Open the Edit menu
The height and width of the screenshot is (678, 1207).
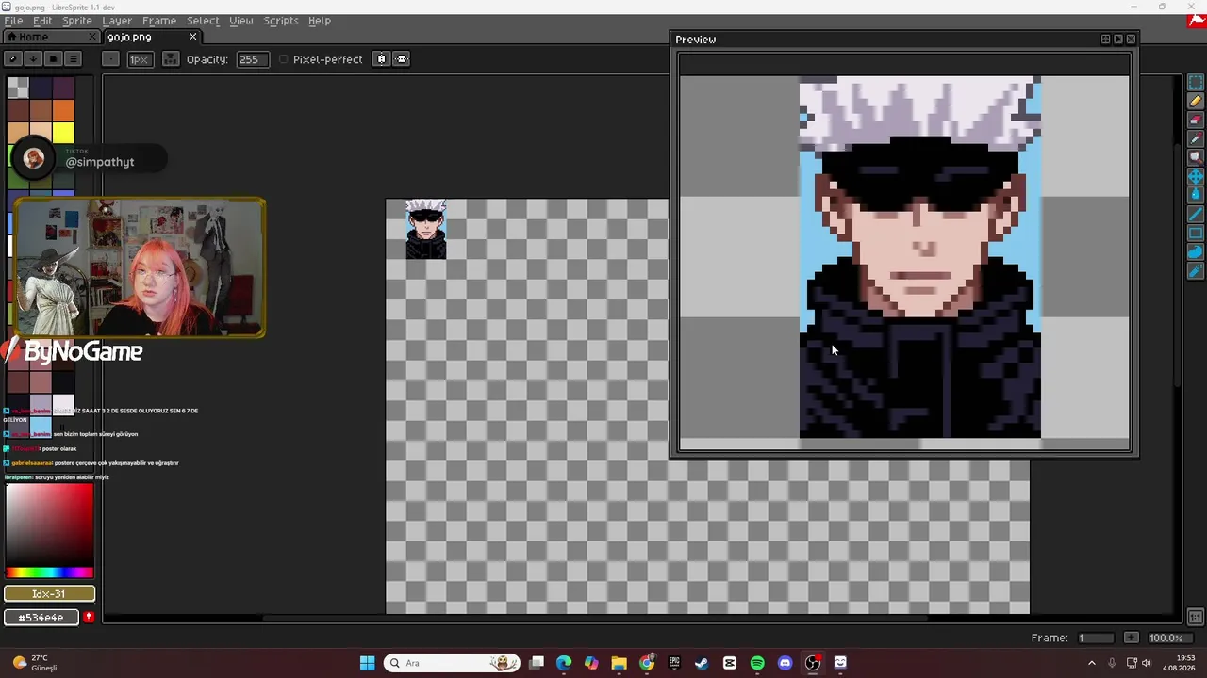tap(42, 21)
